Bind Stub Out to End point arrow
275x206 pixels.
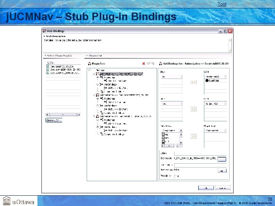coord(193,109)
